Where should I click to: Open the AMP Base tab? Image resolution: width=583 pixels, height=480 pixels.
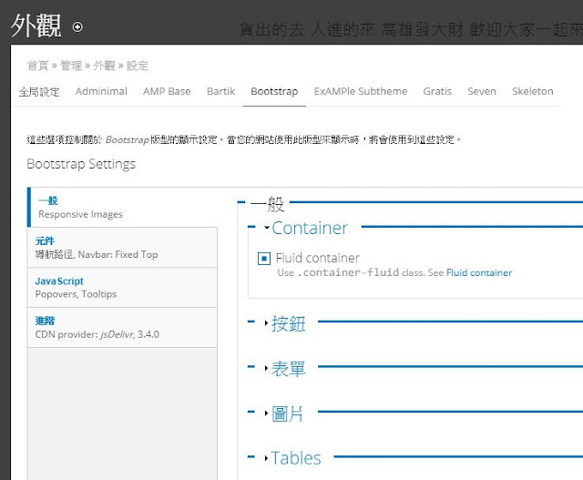tap(167, 91)
